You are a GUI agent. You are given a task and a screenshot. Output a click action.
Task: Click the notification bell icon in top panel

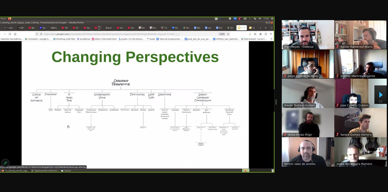point(230,18)
